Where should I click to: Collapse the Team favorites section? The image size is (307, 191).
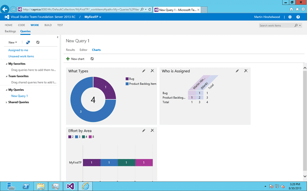[6, 76]
